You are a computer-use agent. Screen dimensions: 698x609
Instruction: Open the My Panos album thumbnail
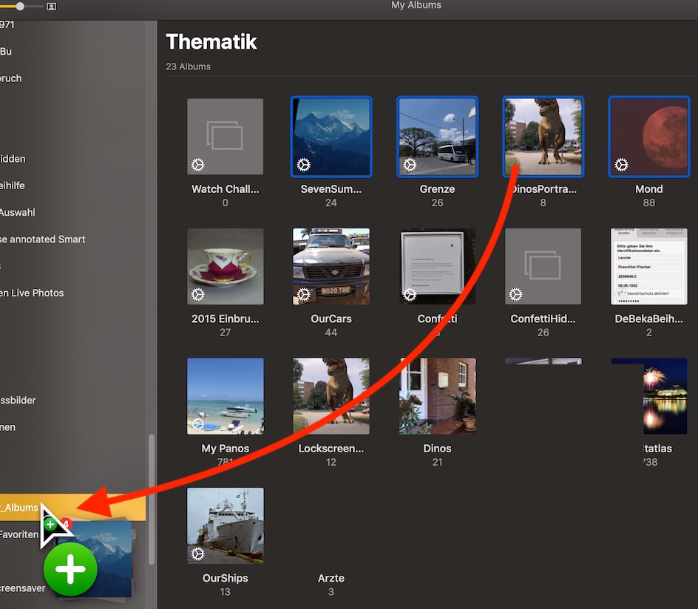[x=225, y=396]
